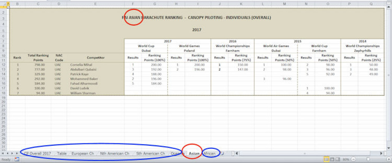Insert a new worksheet tab
392x163 pixels.
pos(222,153)
